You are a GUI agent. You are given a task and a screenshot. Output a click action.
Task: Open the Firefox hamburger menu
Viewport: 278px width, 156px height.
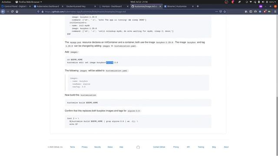tap(275, 12)
